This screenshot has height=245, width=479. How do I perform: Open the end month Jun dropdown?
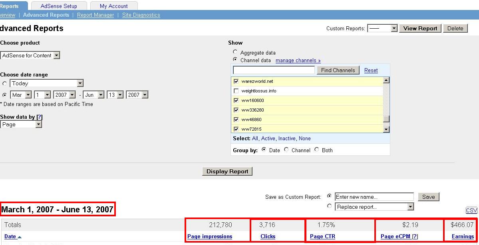[93, 95]
